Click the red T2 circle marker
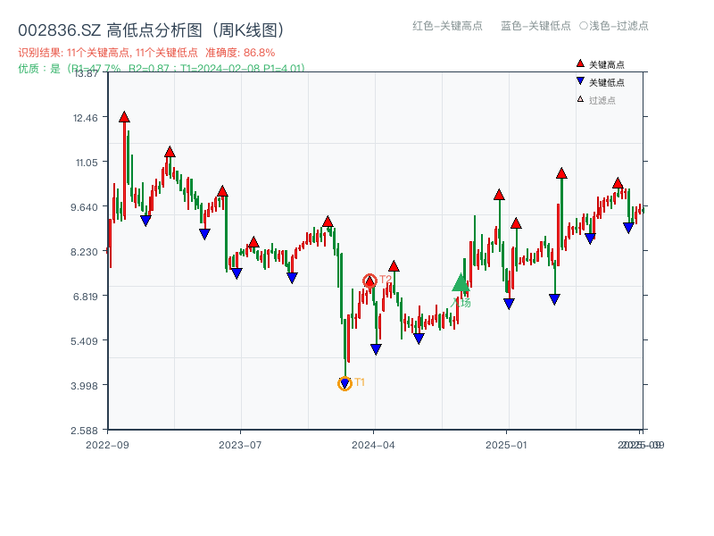This screenshot has width=714, height=536. [x=369, y=281]
